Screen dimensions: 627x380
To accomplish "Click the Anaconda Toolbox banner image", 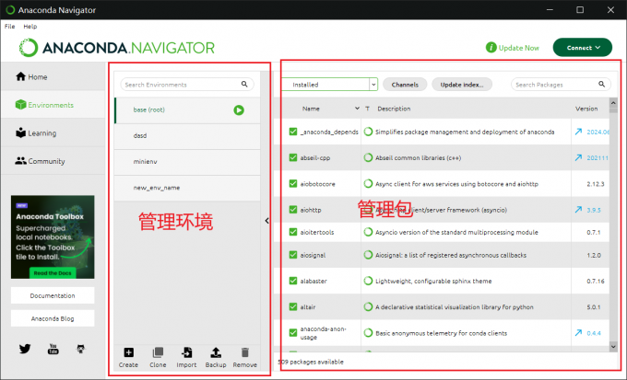I will [x=53, y=236].
